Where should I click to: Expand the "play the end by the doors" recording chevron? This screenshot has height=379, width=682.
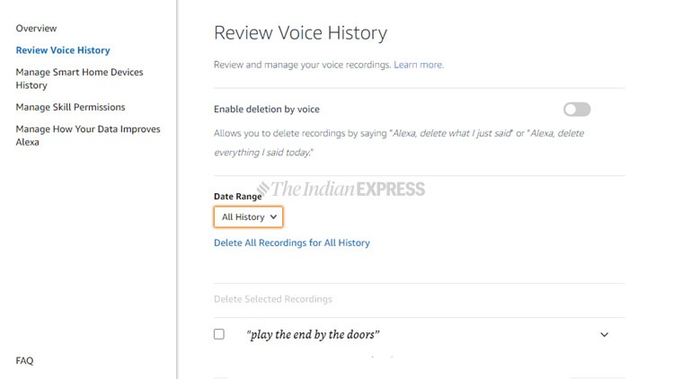click(604, 335)
